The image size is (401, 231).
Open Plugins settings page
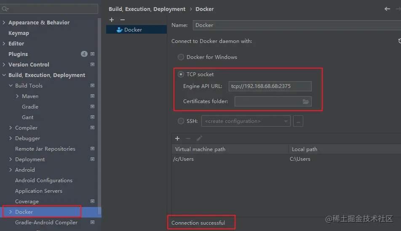point(18,54)
